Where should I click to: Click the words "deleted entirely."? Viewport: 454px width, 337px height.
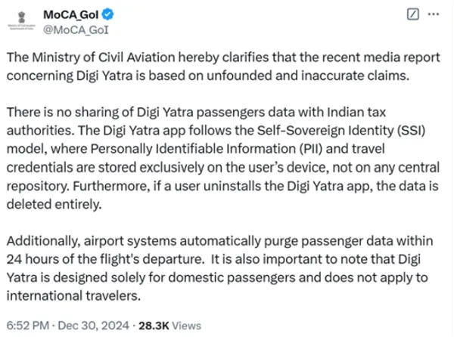point(54,204)
